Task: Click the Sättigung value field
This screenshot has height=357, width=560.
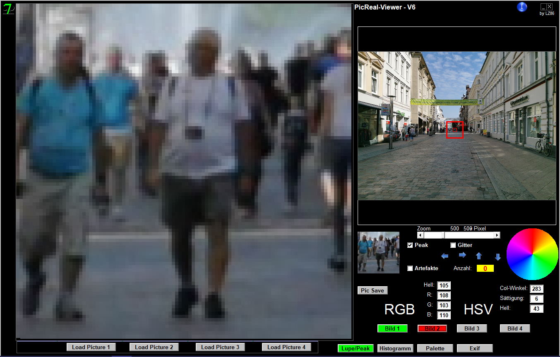Action: point(536,299)
